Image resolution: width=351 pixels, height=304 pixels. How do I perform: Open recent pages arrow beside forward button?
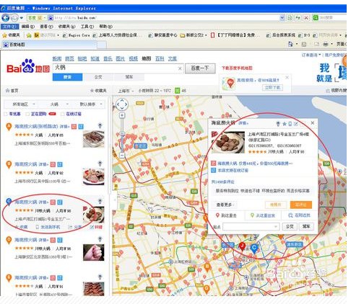tap(22, 18)
